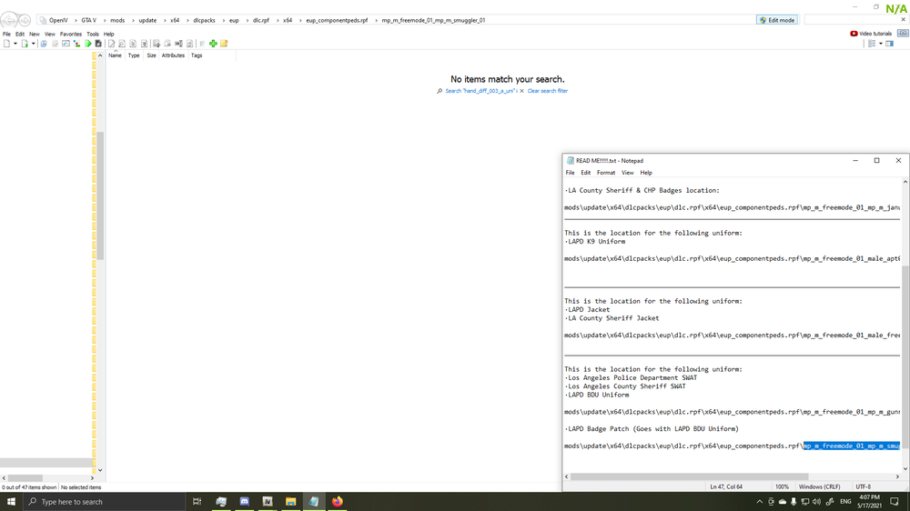Open the File menu in OpenIV

6,35
